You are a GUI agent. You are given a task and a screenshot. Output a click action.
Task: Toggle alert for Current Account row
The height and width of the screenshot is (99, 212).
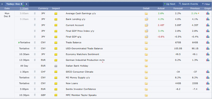point(35,25)
